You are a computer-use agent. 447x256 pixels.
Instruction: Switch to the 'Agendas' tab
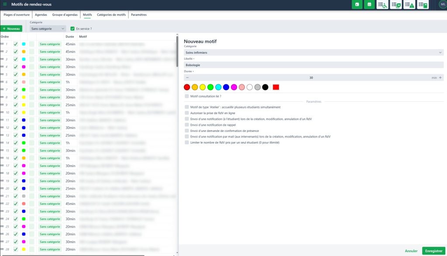41,15
